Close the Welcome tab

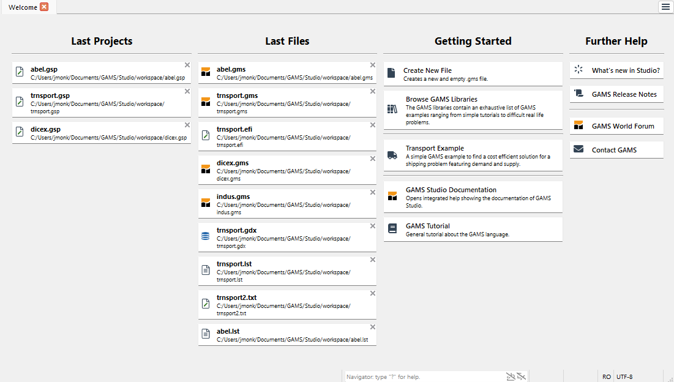tap(44, 7)
